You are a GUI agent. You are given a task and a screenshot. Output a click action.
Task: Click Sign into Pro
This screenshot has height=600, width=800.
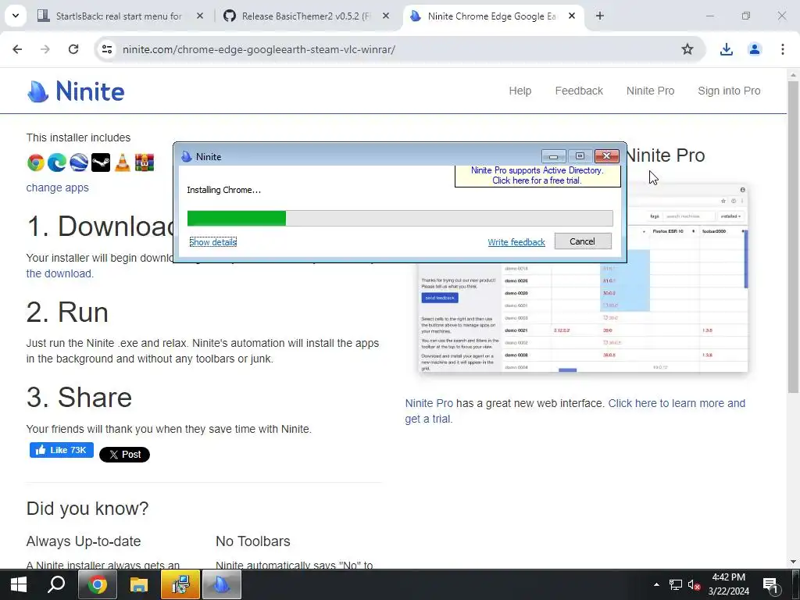(729, 91)
